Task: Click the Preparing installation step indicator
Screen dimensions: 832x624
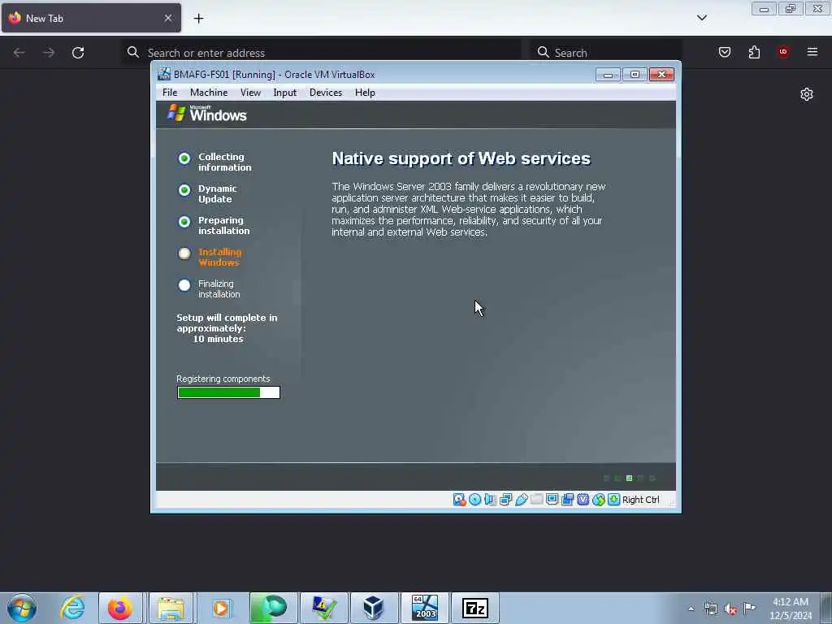Action: (x=184, y=222)
